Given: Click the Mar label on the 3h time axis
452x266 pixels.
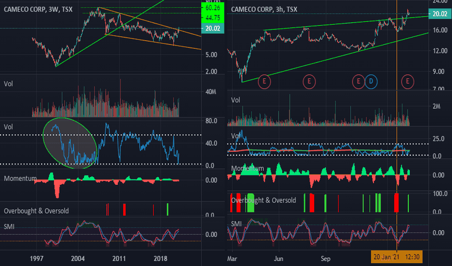Looking at the screenshot, I should [232, 259].
